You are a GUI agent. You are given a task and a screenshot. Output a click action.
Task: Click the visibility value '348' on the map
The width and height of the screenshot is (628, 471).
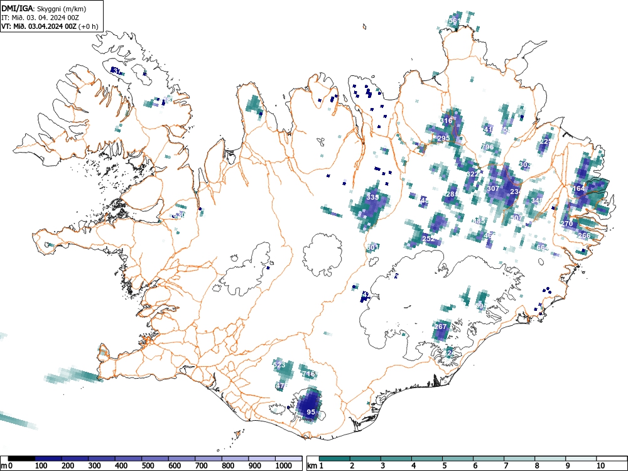point(537,200)
